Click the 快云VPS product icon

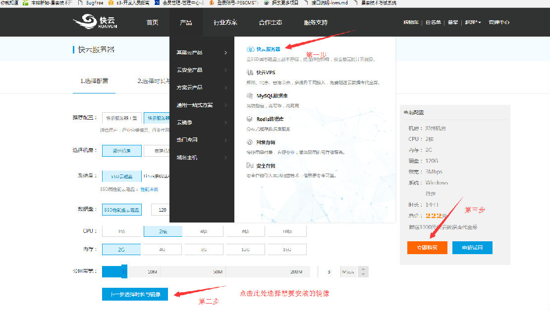pyautogui.click(x=251, y=72)
